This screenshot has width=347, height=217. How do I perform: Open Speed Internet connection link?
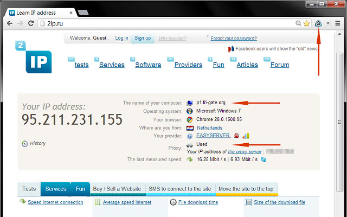55,202
